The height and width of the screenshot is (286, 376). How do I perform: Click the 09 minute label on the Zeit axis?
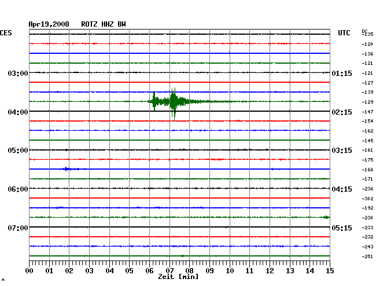209,271
